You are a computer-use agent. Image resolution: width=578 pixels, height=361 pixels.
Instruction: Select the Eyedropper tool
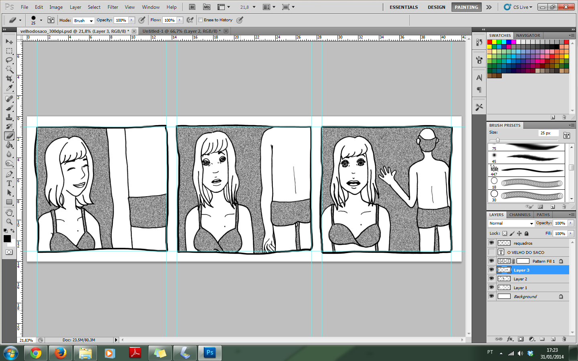click(9, 88)
